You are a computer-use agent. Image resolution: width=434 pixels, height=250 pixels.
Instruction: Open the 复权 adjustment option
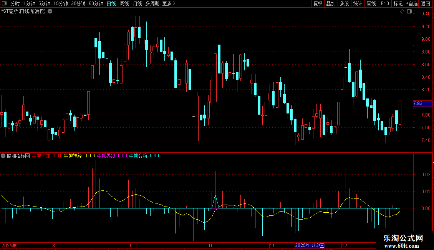(318, 3)
